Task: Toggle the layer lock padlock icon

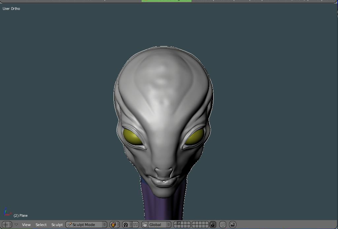Action: (x=213, y=225)
